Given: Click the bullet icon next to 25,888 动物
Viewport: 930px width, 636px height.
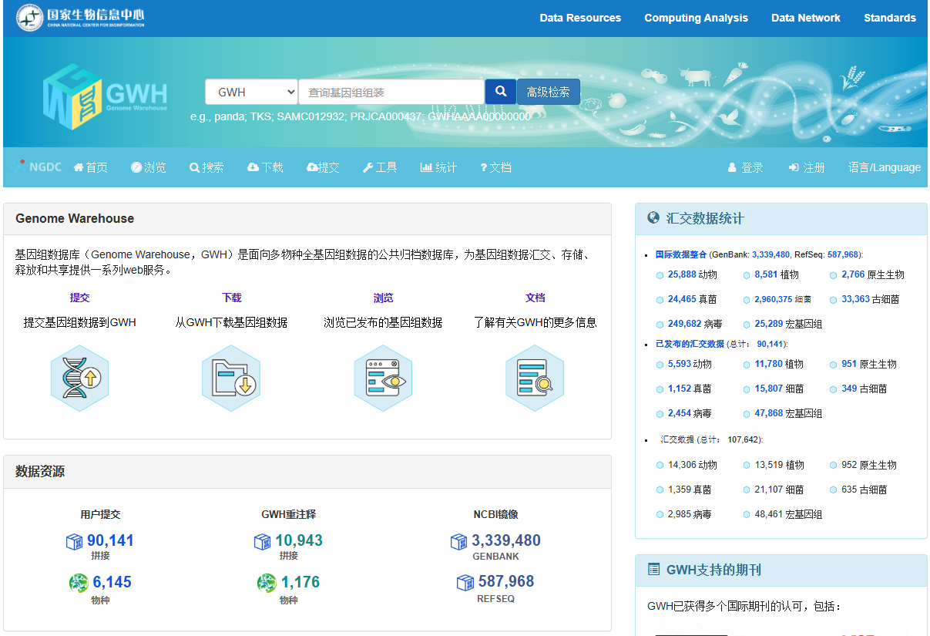Looking at the screenshot, I should 660,275.
